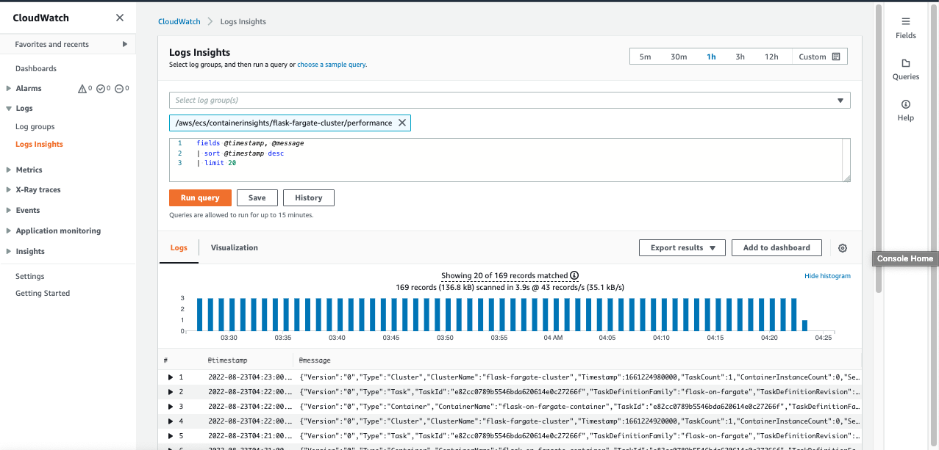This screenshot has height=450, width=939.
Task: Close the CloudWatch navigation panel
Action: tap(120, 18)
